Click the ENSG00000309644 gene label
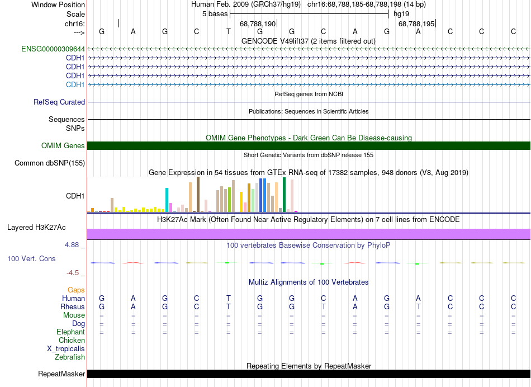The image size is (531, 387). pyautogui.click(x=53, y=49)
